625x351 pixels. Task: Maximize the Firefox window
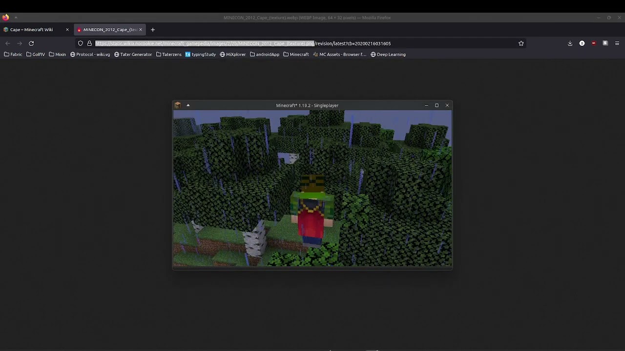(609, 18)
